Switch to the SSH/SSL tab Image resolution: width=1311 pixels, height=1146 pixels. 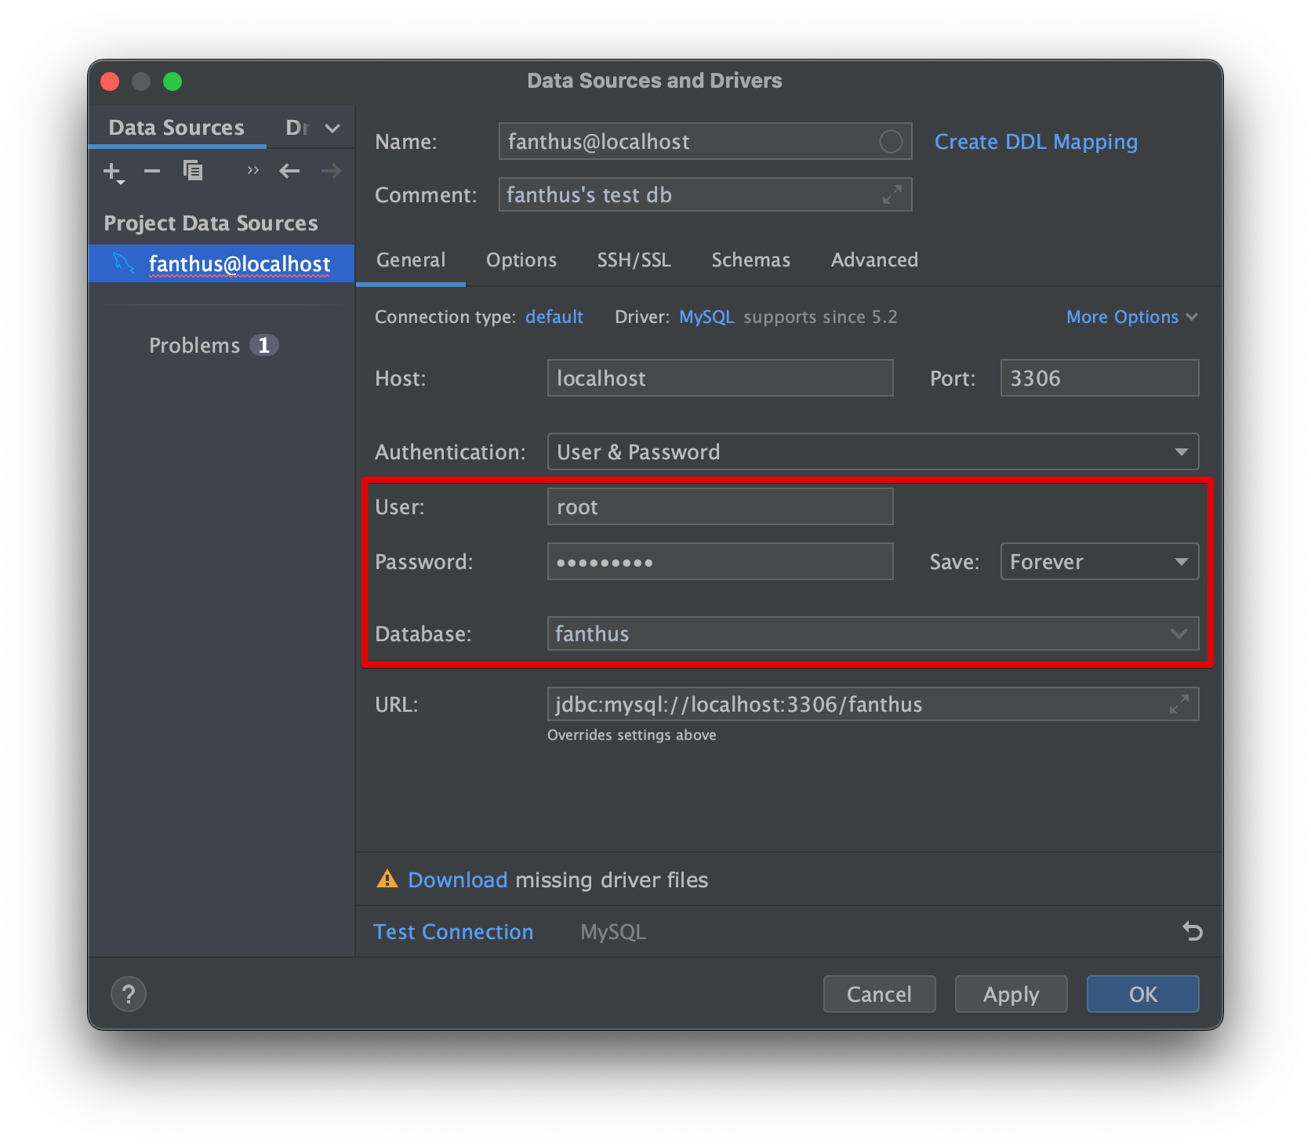(x=634, y=260)
